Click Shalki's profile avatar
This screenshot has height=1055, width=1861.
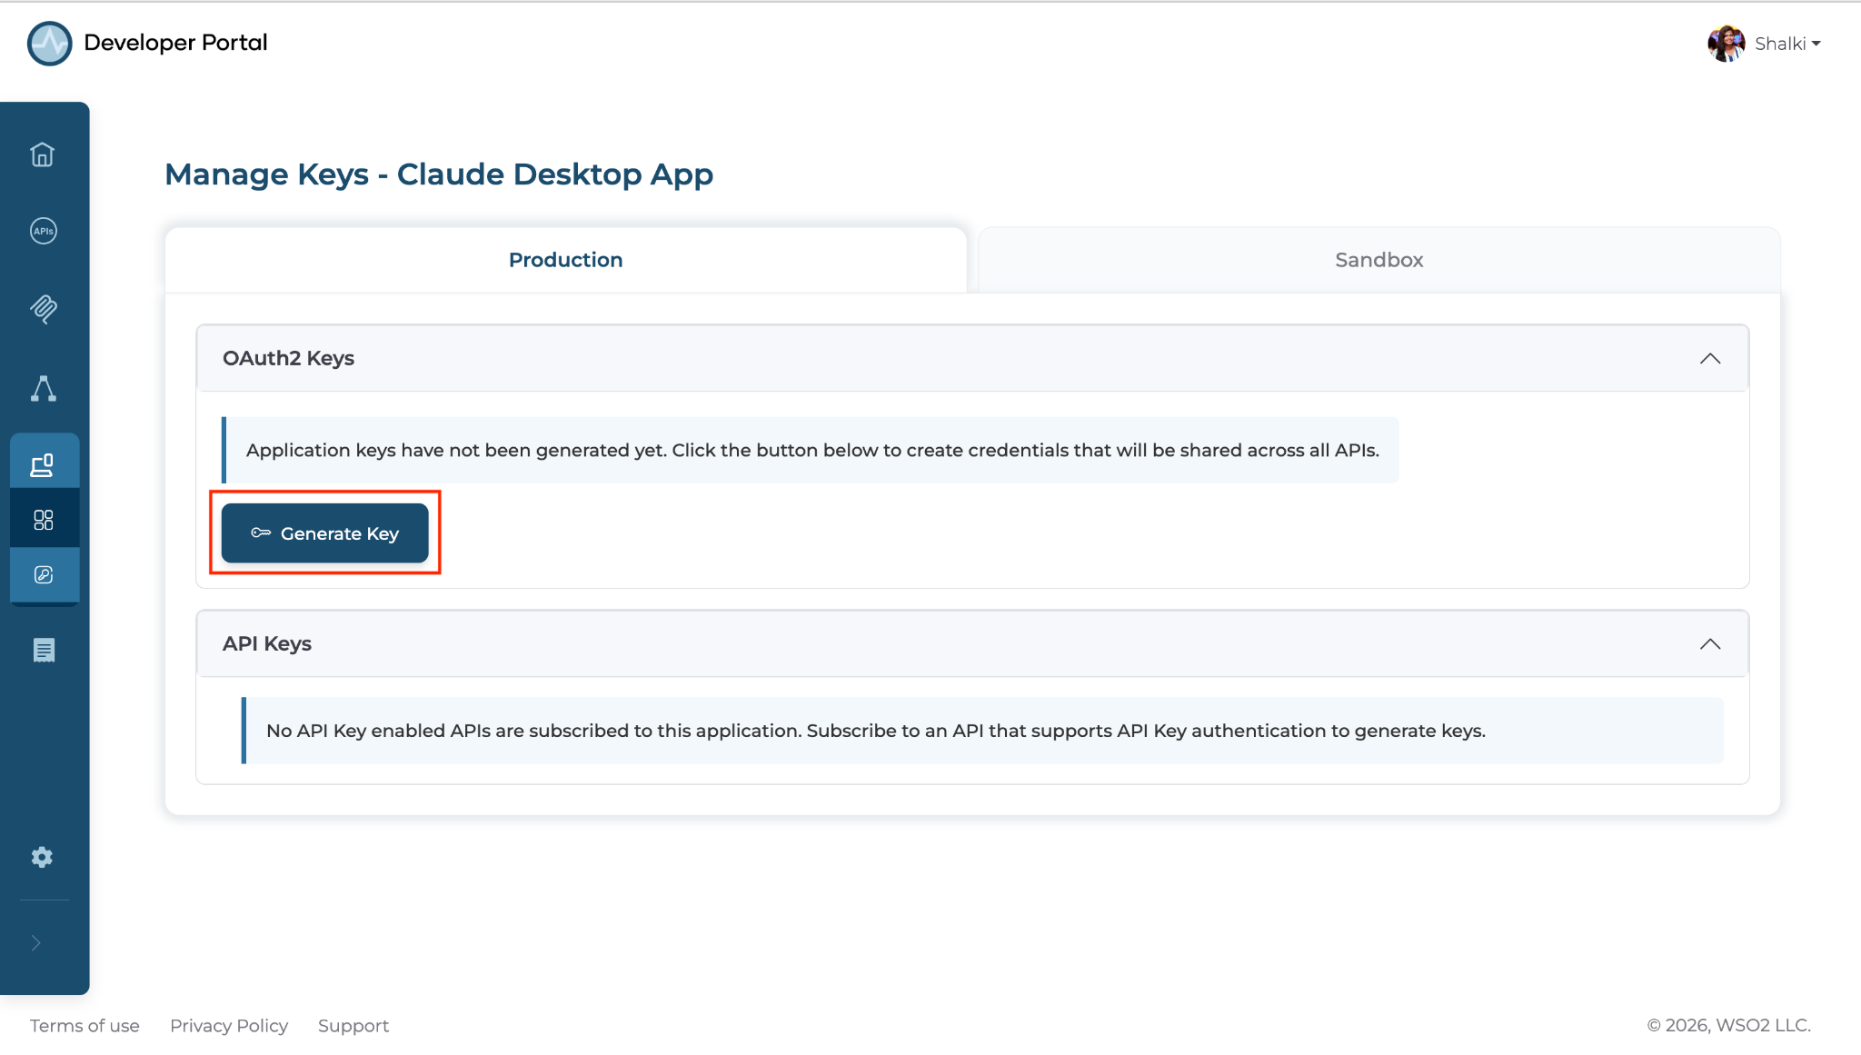pos(1727,44)
